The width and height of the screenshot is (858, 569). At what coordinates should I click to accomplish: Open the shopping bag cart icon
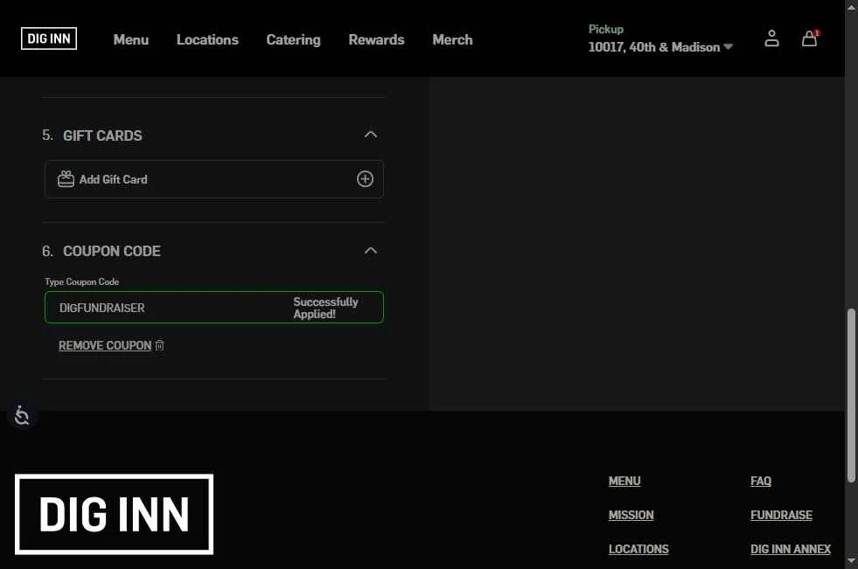pyautogui.click(x=809, y=38)
